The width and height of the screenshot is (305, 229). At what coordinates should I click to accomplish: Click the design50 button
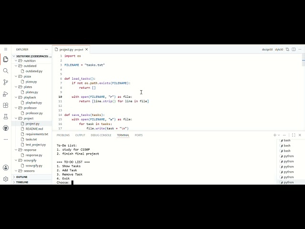pyautogui.click(x=267, y=50)
